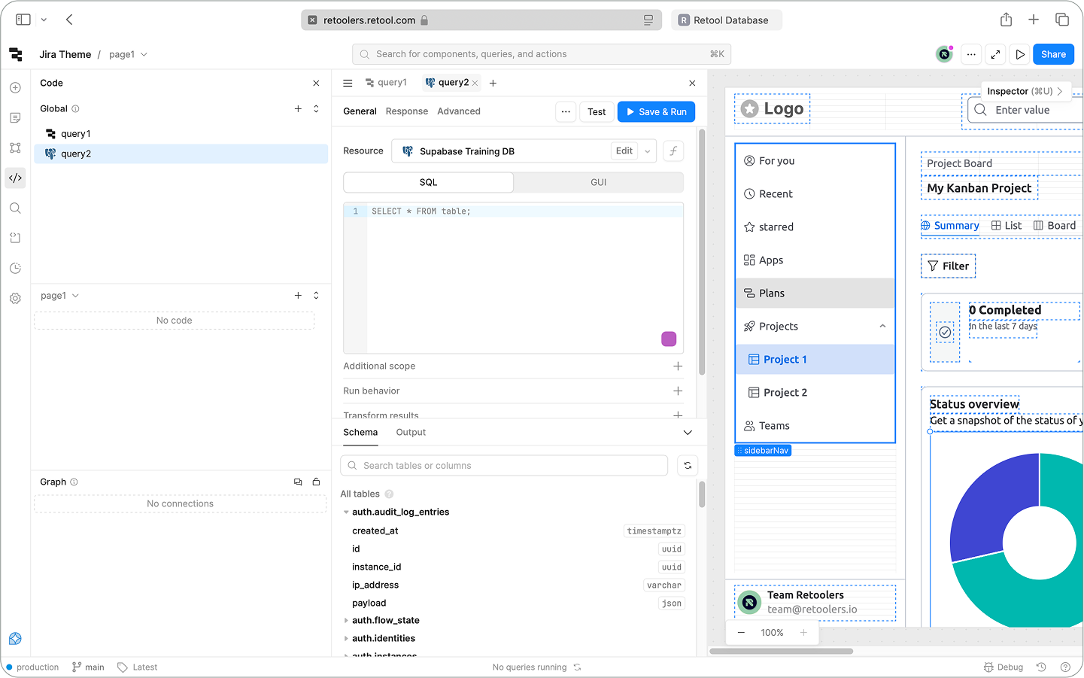Open the Settings gear in left rail

(15, 298)
